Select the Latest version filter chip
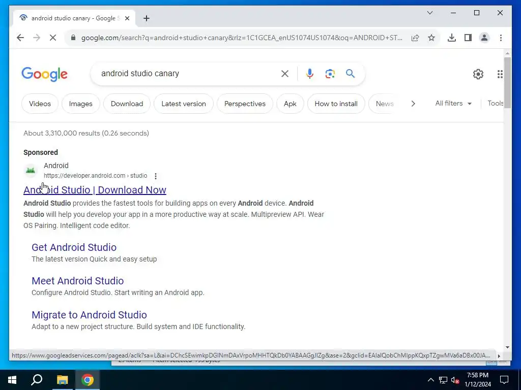 (184, 104)
